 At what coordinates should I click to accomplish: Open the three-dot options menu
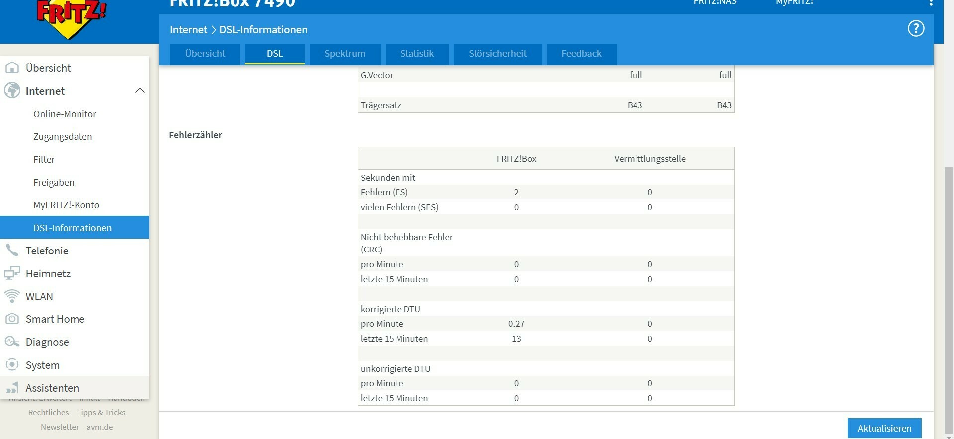931,2
